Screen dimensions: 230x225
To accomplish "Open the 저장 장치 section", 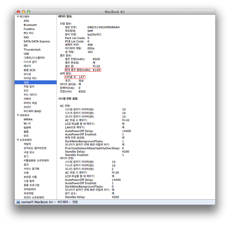I will [x=29, y=86].
